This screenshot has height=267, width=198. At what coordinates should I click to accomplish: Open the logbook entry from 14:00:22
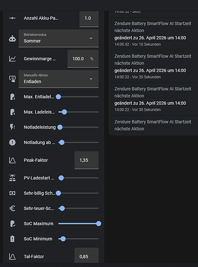coord(153,99)
